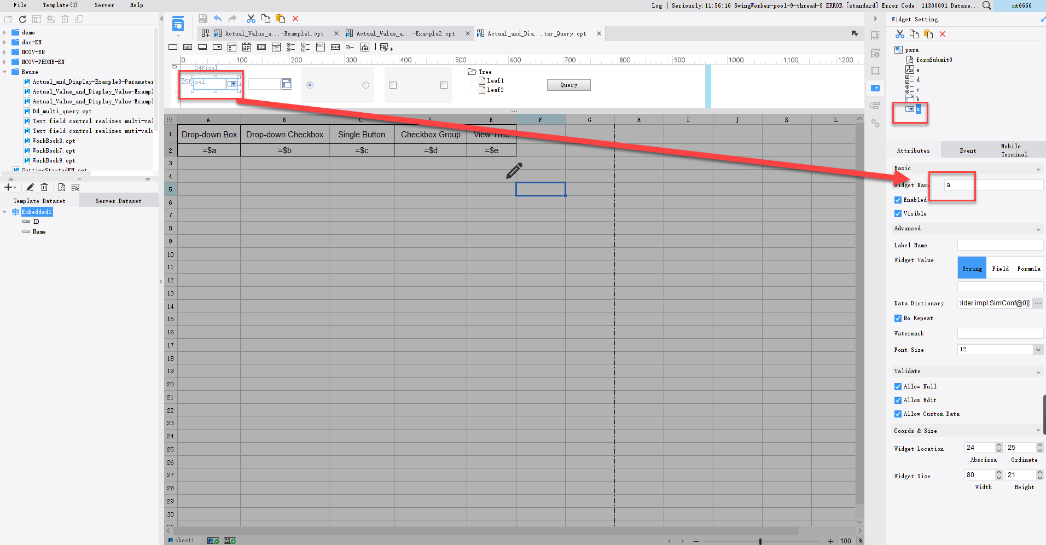Paste the widget in the Widget Setting panel
The width and height of the screenshot is (1046, 545).
[x=928, y=34]
